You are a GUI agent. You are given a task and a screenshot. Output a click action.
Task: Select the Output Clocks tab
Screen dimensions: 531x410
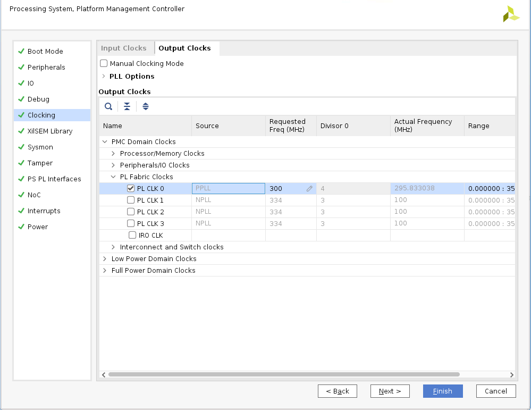184,48
